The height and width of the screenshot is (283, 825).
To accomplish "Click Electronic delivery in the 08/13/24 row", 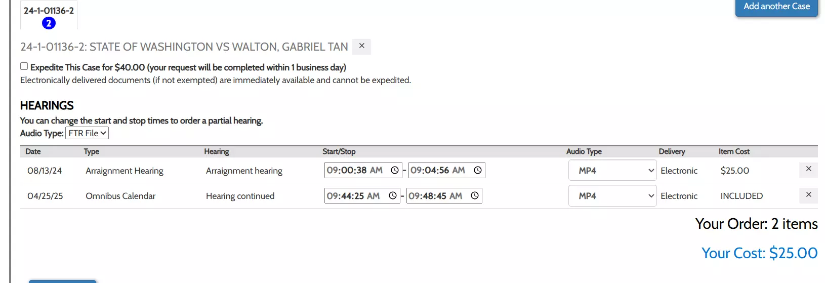I will tap(679, 171).
